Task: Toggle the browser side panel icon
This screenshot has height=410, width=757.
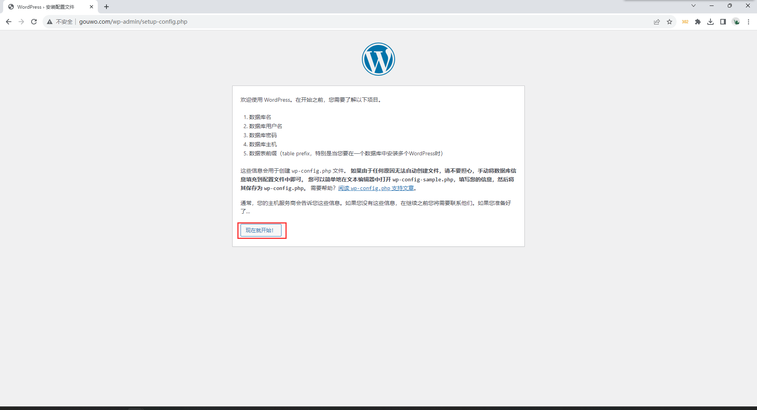Action: click(723, 22)
